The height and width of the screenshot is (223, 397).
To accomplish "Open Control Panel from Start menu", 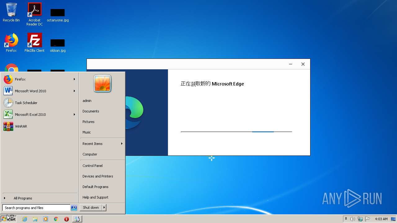I will (x=102, y=166).
